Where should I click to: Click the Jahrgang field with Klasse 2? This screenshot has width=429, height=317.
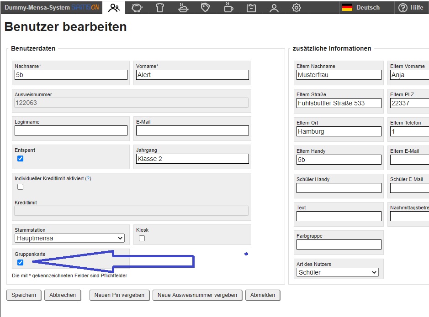pos(192,159)
